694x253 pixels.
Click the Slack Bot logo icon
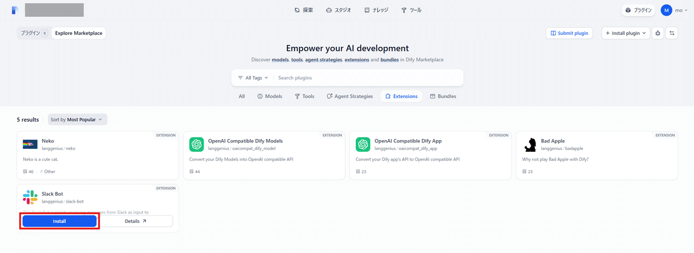point(30,197)
